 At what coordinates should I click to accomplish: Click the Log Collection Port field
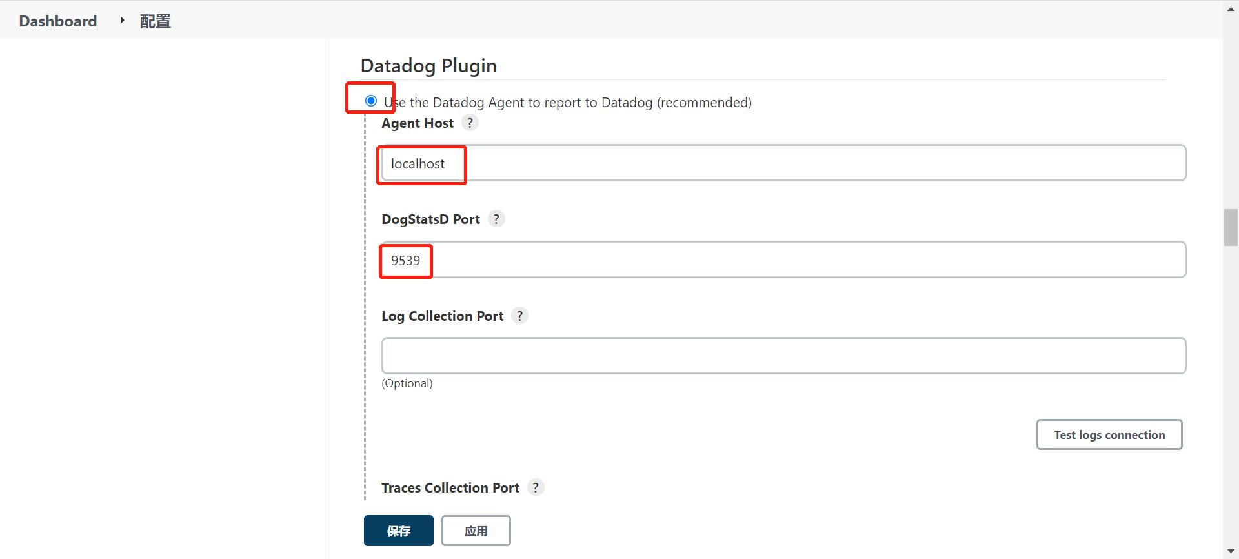[x=783, y=356]
